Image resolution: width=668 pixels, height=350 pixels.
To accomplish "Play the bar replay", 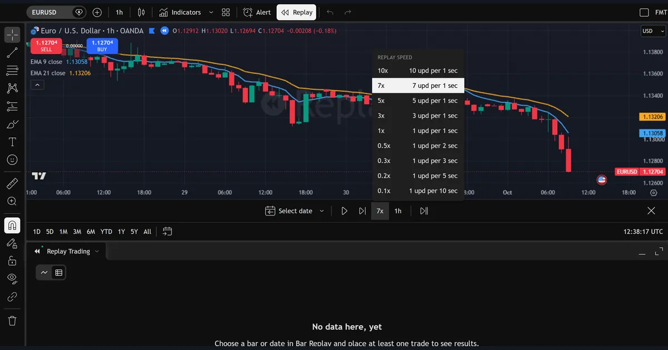I will tap(345, 211).
